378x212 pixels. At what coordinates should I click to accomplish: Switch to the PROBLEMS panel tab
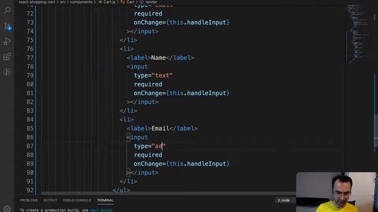pyautogui.click(x=29, y=200)
